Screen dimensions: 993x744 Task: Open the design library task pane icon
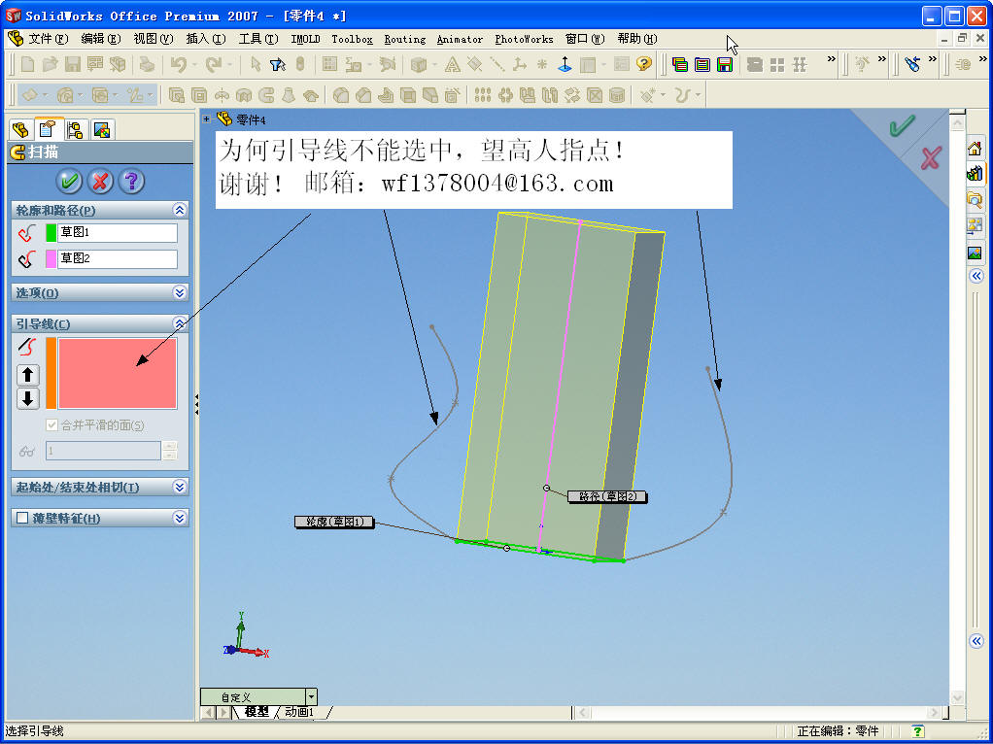click(x=976, y=173)
